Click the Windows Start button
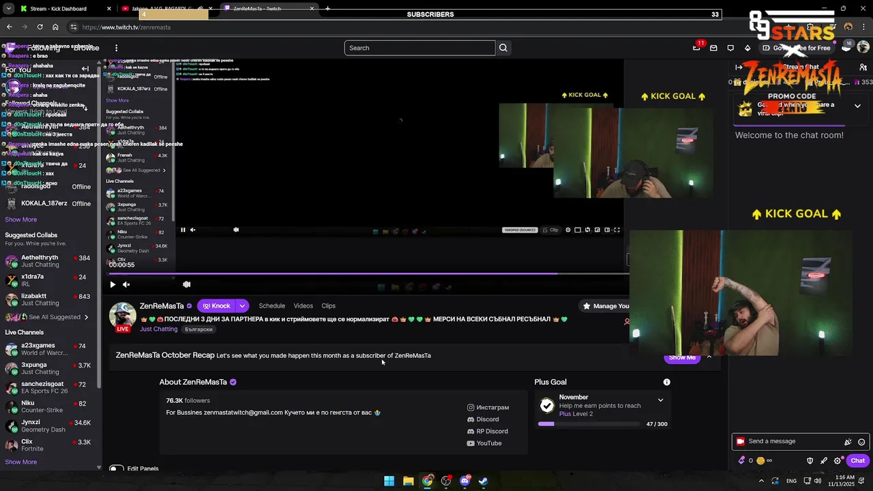Screen dimensions: 873x491 (389, 481)
